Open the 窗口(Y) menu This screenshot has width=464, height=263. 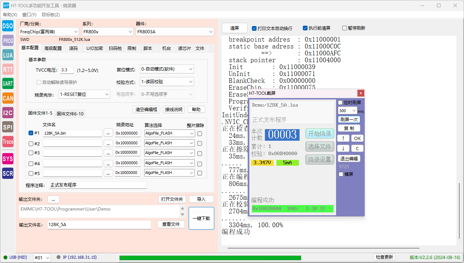pos(29,15)
